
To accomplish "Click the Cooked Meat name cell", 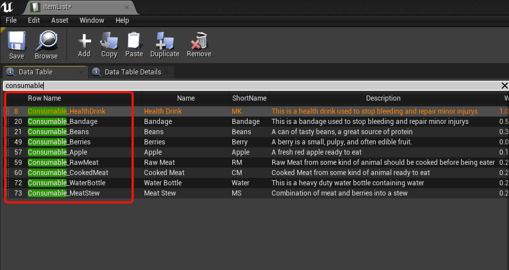I will [164, 172].
